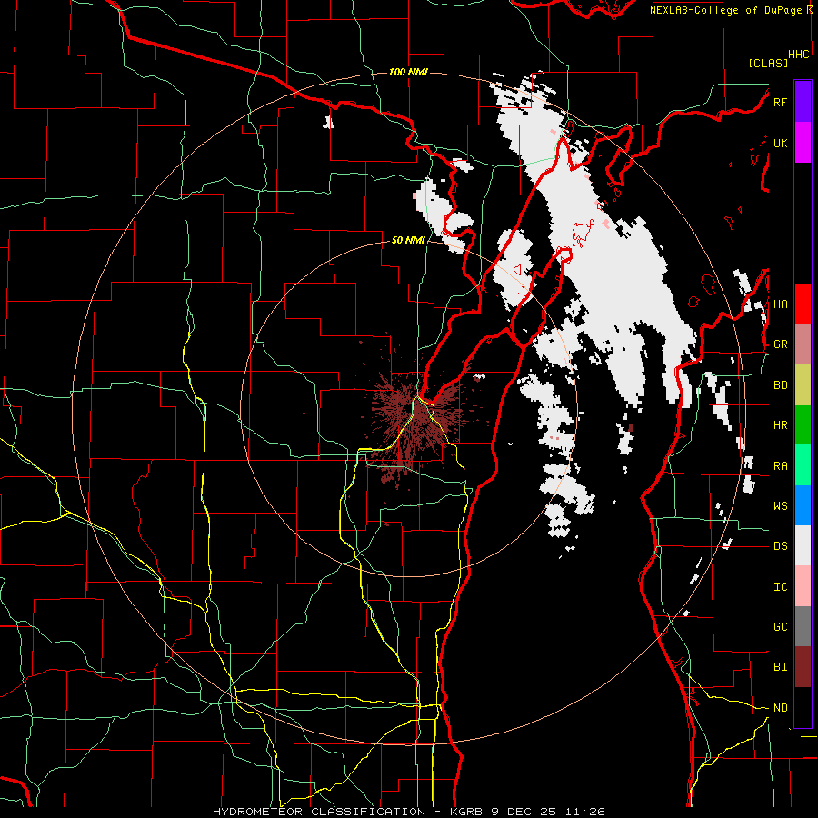Image resolution: width=818 pixels, height=818 pixels.
Task: Click the KGRB station identifier
Action: [x=467, y=812]
